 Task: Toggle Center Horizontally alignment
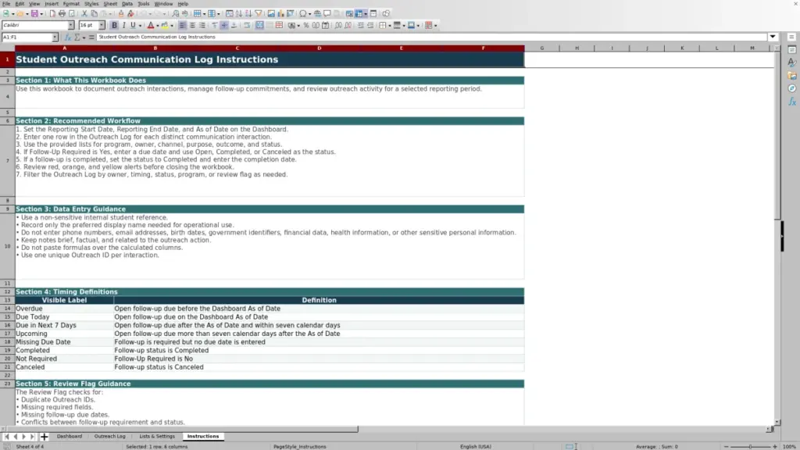(x=192, y=25)
